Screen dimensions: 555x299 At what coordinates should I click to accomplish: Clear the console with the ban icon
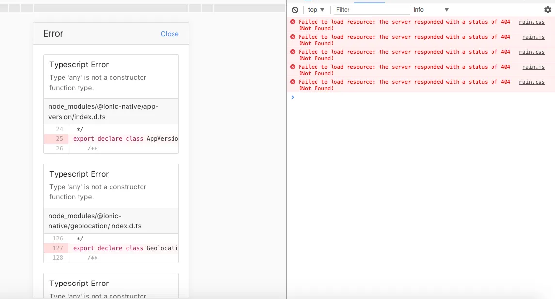(x=295, y=10)
